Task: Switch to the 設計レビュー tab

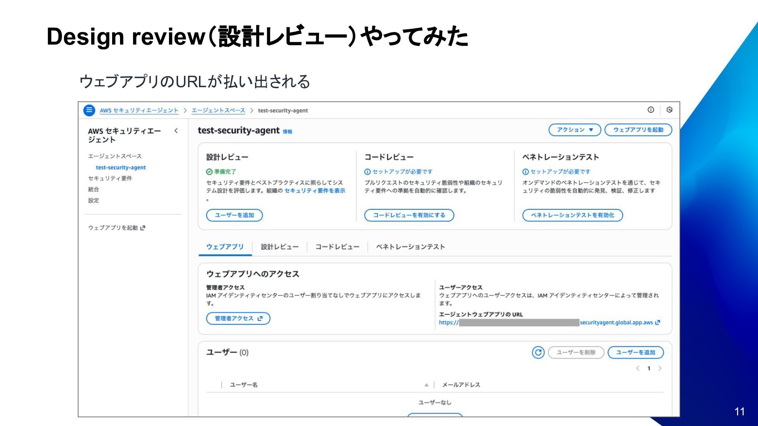Action: [x=280, y=247]
